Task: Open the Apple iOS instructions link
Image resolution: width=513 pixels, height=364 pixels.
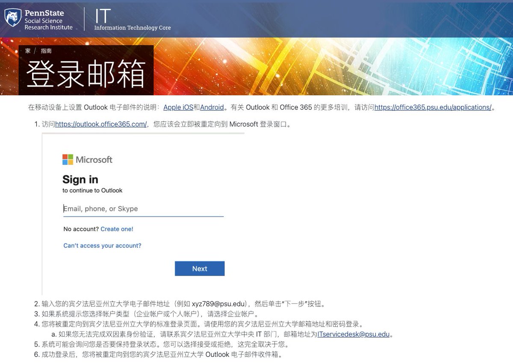Action: pyautogui.click(x=178, y=107)
